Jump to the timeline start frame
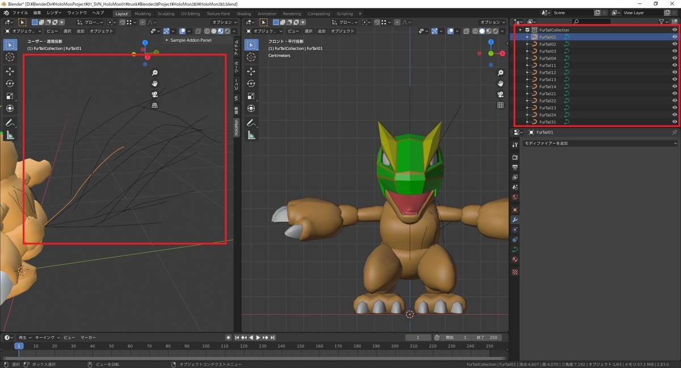Screen dimensions: 681x368 [237, 337]
